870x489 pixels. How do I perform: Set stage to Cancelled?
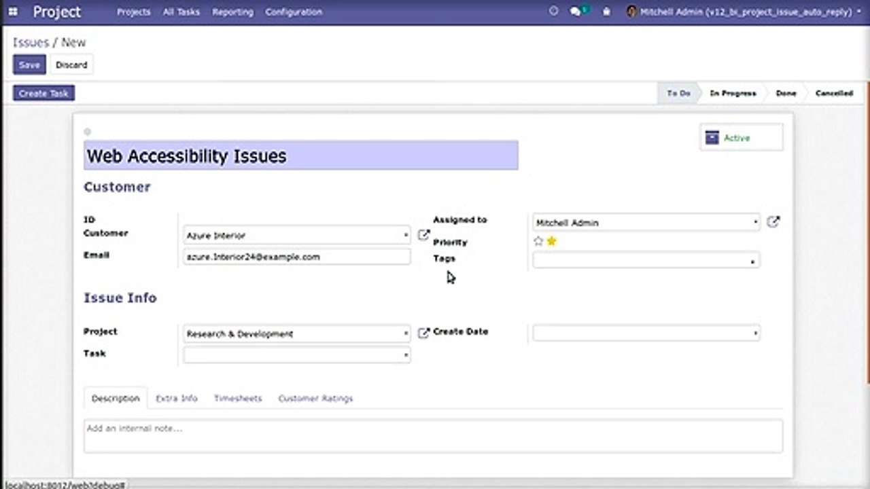(x=834, y=93)
